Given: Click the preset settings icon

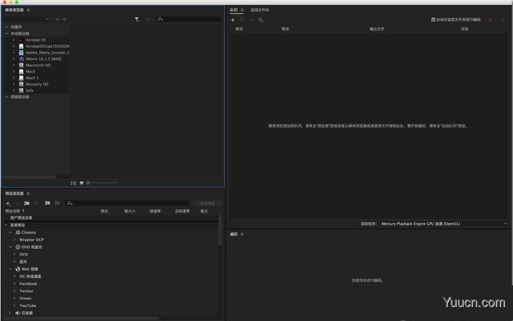Looking at the screenshot, I should pos(36,204).
